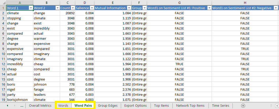The height and width of the screenshot is (109, 279).
Task: Click the previous sheet tabs arrow
Action: click(7, 105)
